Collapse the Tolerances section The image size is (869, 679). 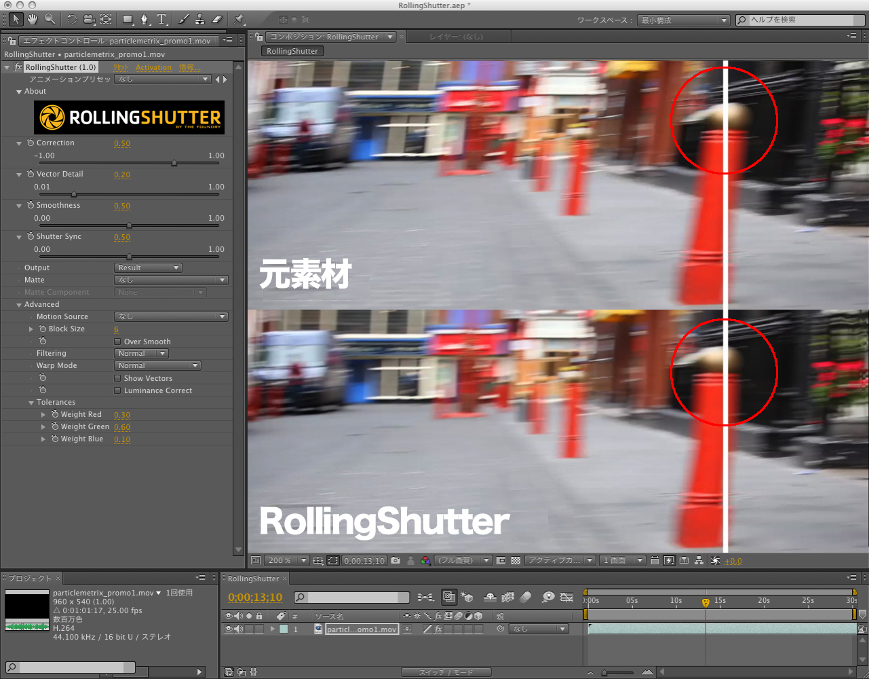click(x=31, y=402)
